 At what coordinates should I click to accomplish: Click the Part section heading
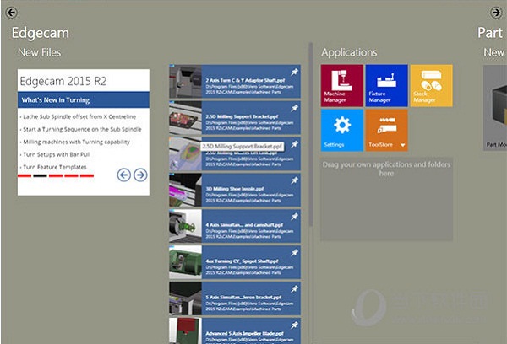(x=490, y=33)
